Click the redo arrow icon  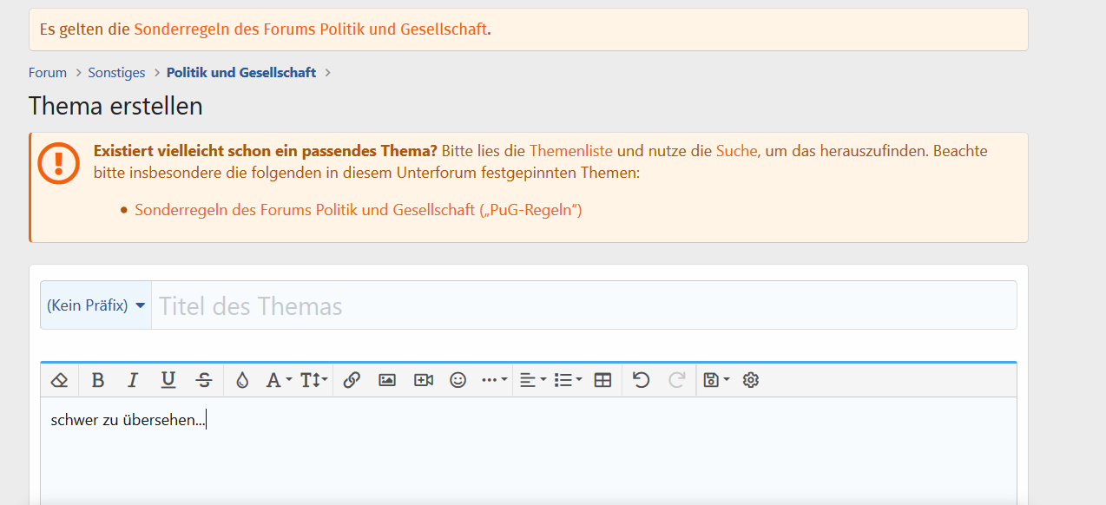coord(677,380)
